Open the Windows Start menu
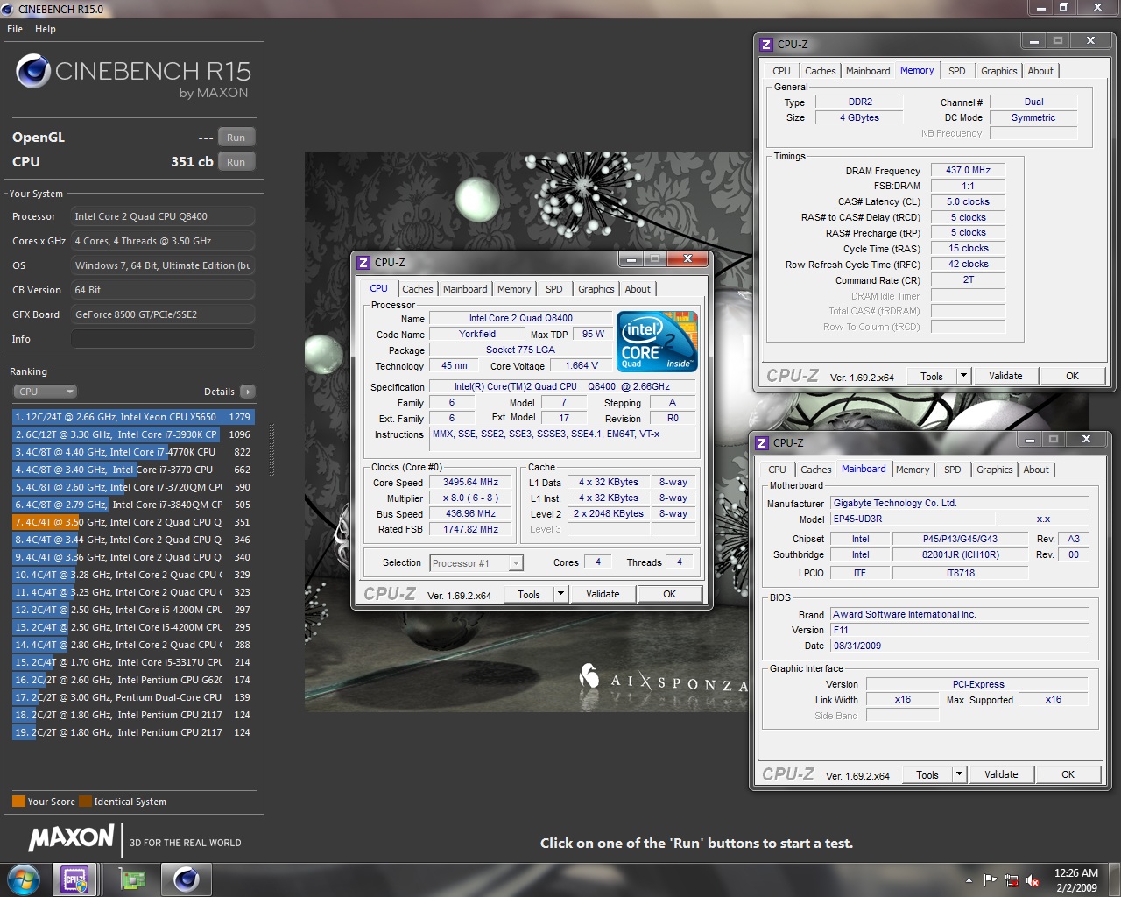The width and height of the screenshot is (1121, 897). (x=23, y=879)
